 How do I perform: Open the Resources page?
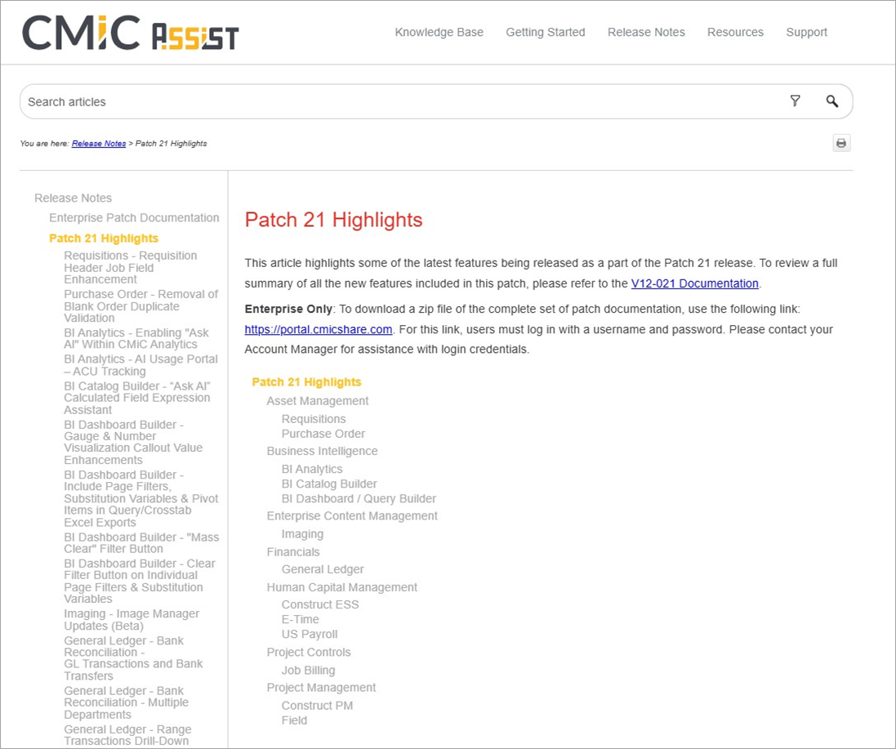[734, 32]
